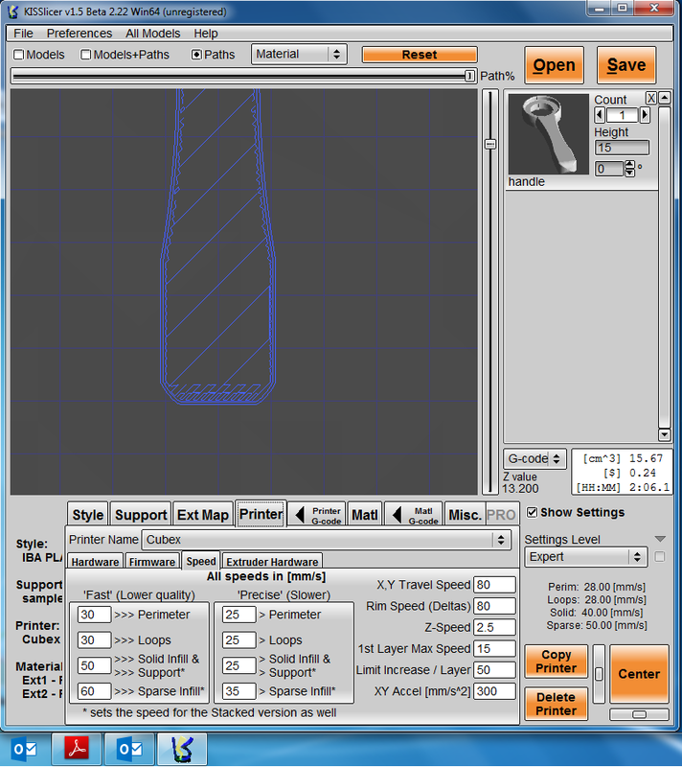
Task: Open the Extruder Hardware sub-tab
Action: [x=272, y=562]
